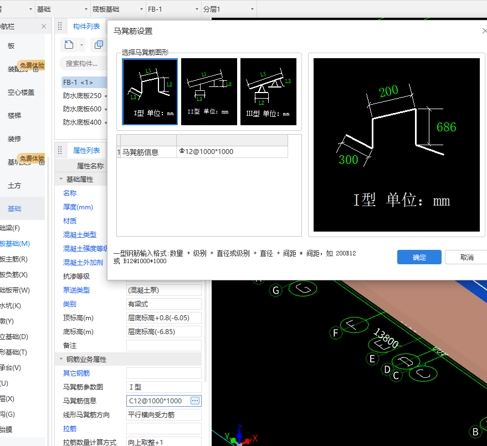Click the 686 dimension in the preview diagram

446,127
